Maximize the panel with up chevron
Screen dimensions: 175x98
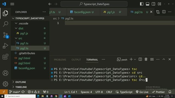[164, 59]
